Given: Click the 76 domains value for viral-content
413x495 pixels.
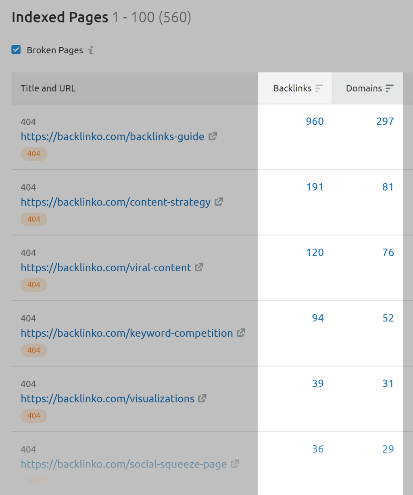Looking at the screenshot, I should 388,252.
